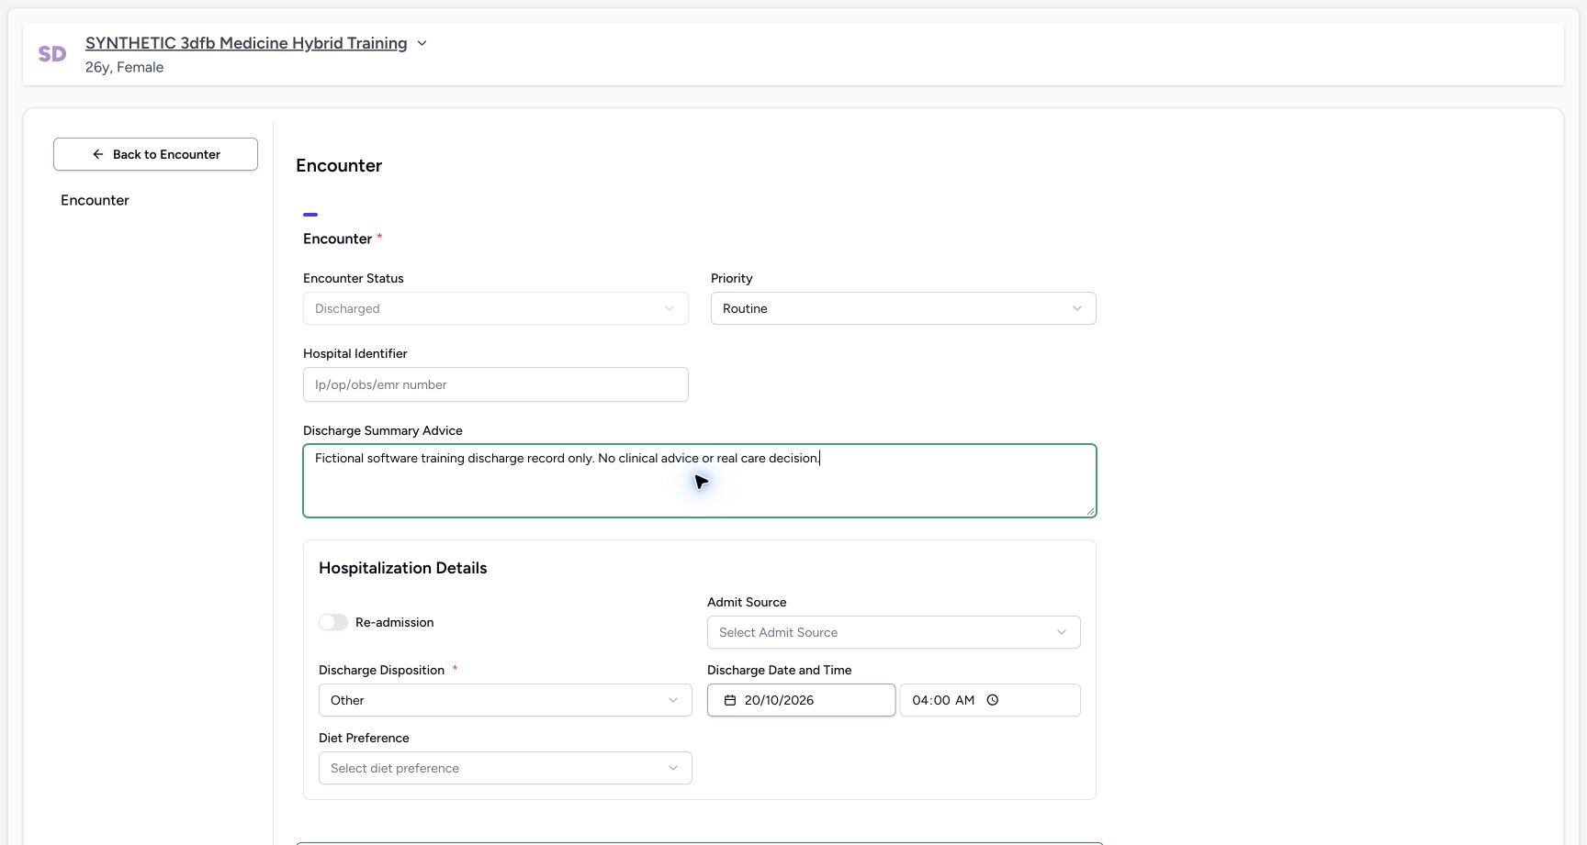
Task: Click the Priority label
Action: tap(732, 278)
